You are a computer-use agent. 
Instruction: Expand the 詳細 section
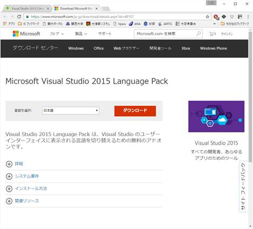pyautogui.click(x=15, y=164)
